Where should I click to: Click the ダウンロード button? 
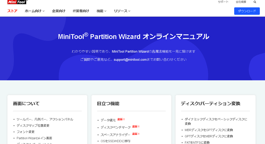point(247,11)
